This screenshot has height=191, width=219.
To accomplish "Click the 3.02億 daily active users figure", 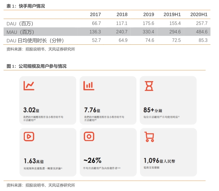I will click(x=31, y=110).
